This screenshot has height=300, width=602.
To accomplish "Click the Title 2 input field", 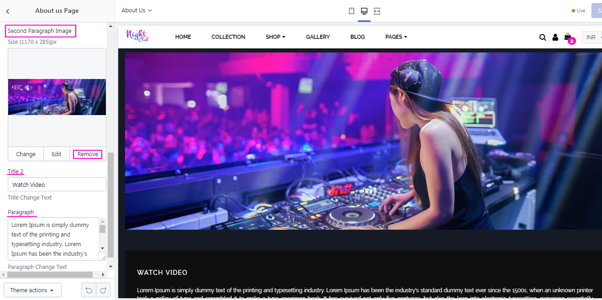I will (57, 184).
